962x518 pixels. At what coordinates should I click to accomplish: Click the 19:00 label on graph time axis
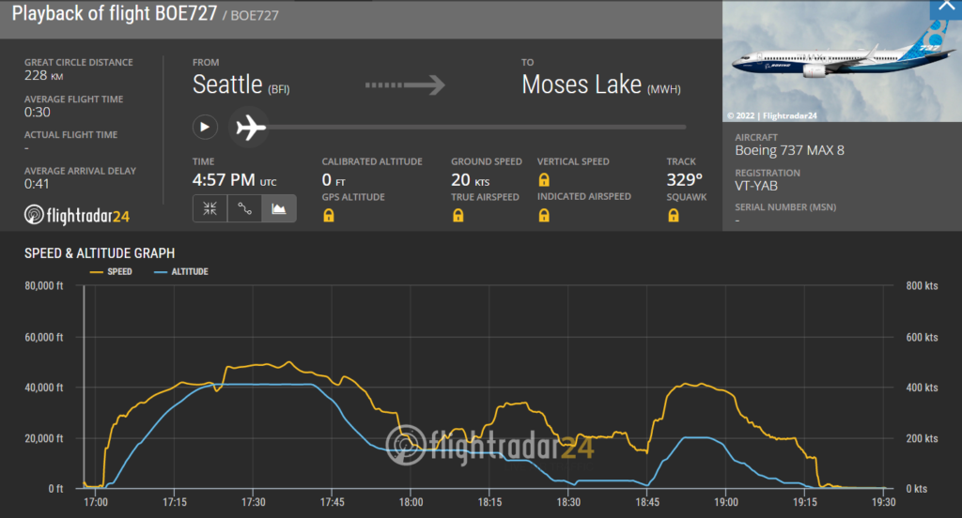[x=726, y=502]
